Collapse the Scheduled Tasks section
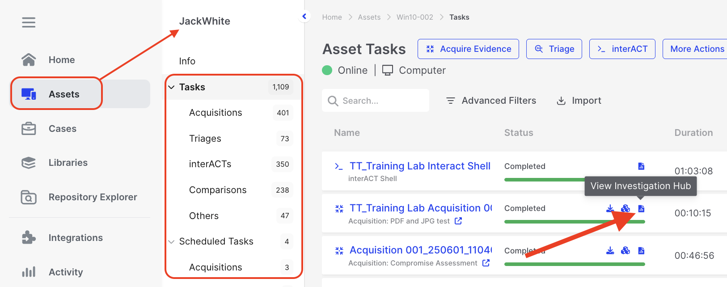Image resolution: width=727 pixels, height=287 pixels. point(172,241)
